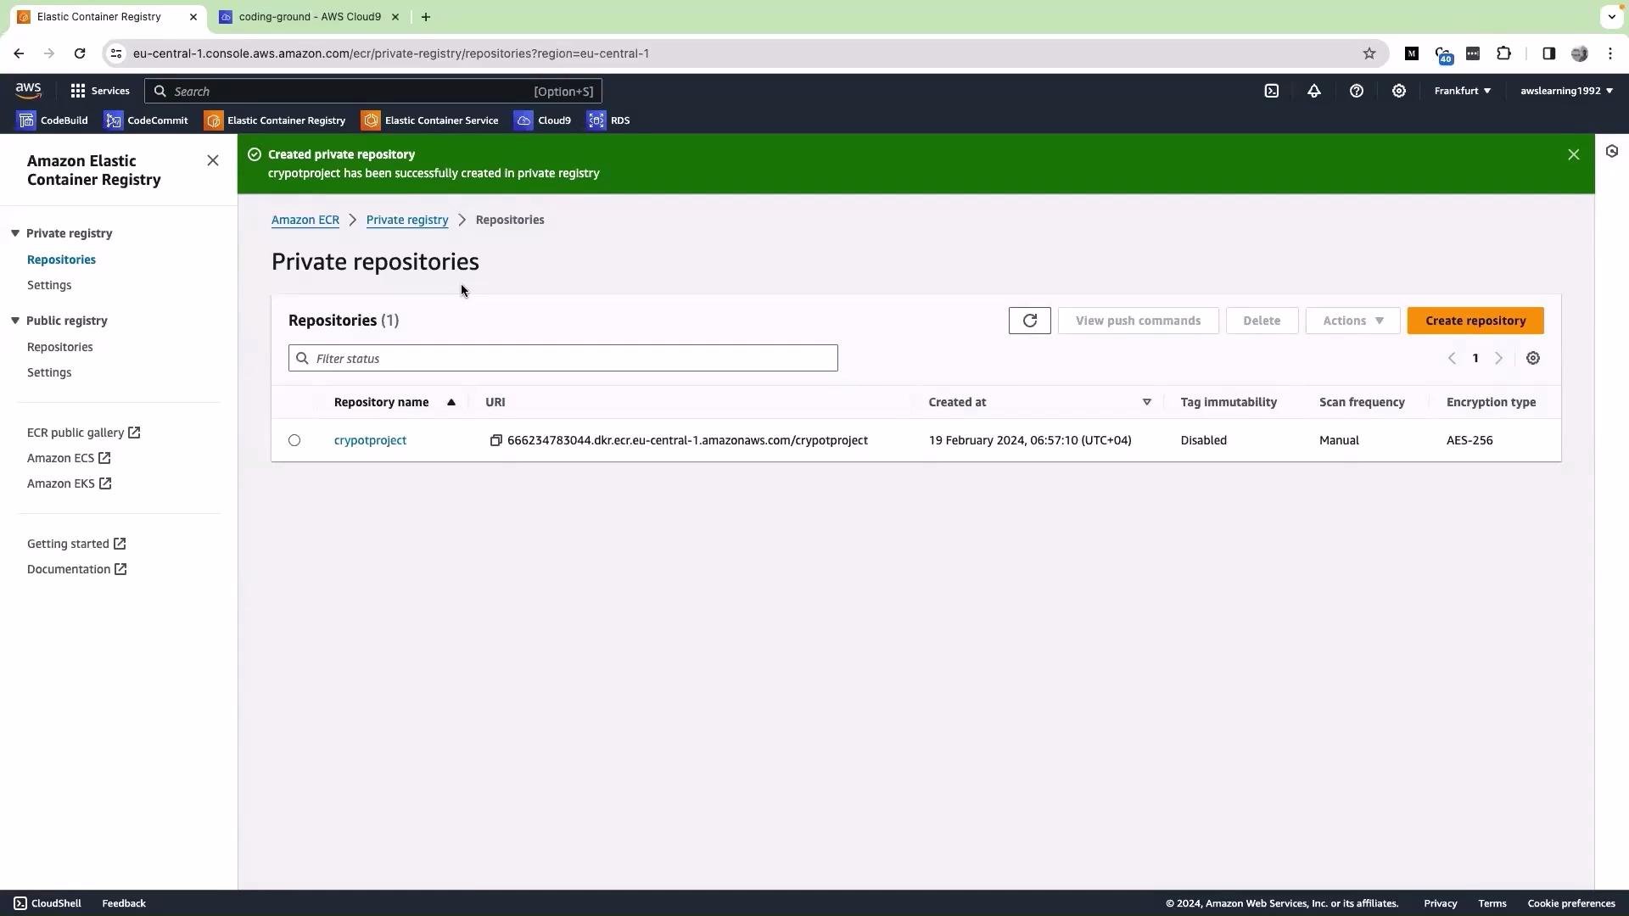Open the help question mark menu
The image size is (1629, 916).
pyautogui.click(x=1356, y=91)
